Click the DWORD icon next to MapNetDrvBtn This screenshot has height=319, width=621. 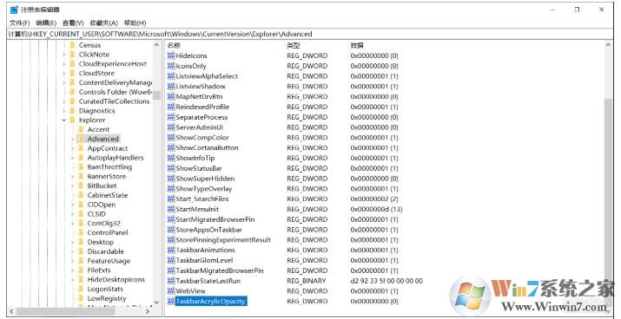coord(171,97)
